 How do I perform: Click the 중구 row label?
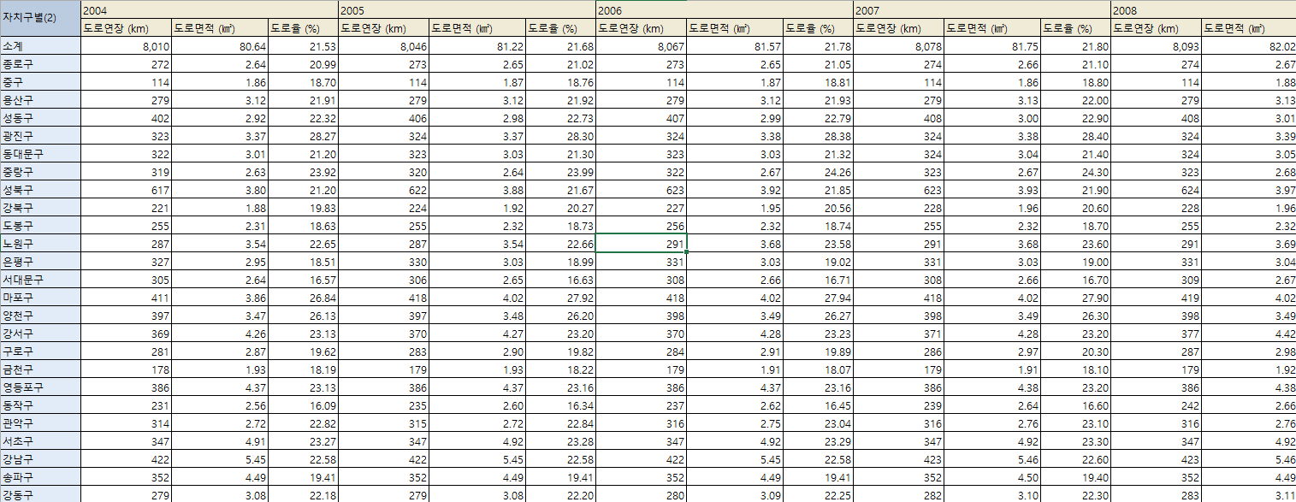(40, 82)
